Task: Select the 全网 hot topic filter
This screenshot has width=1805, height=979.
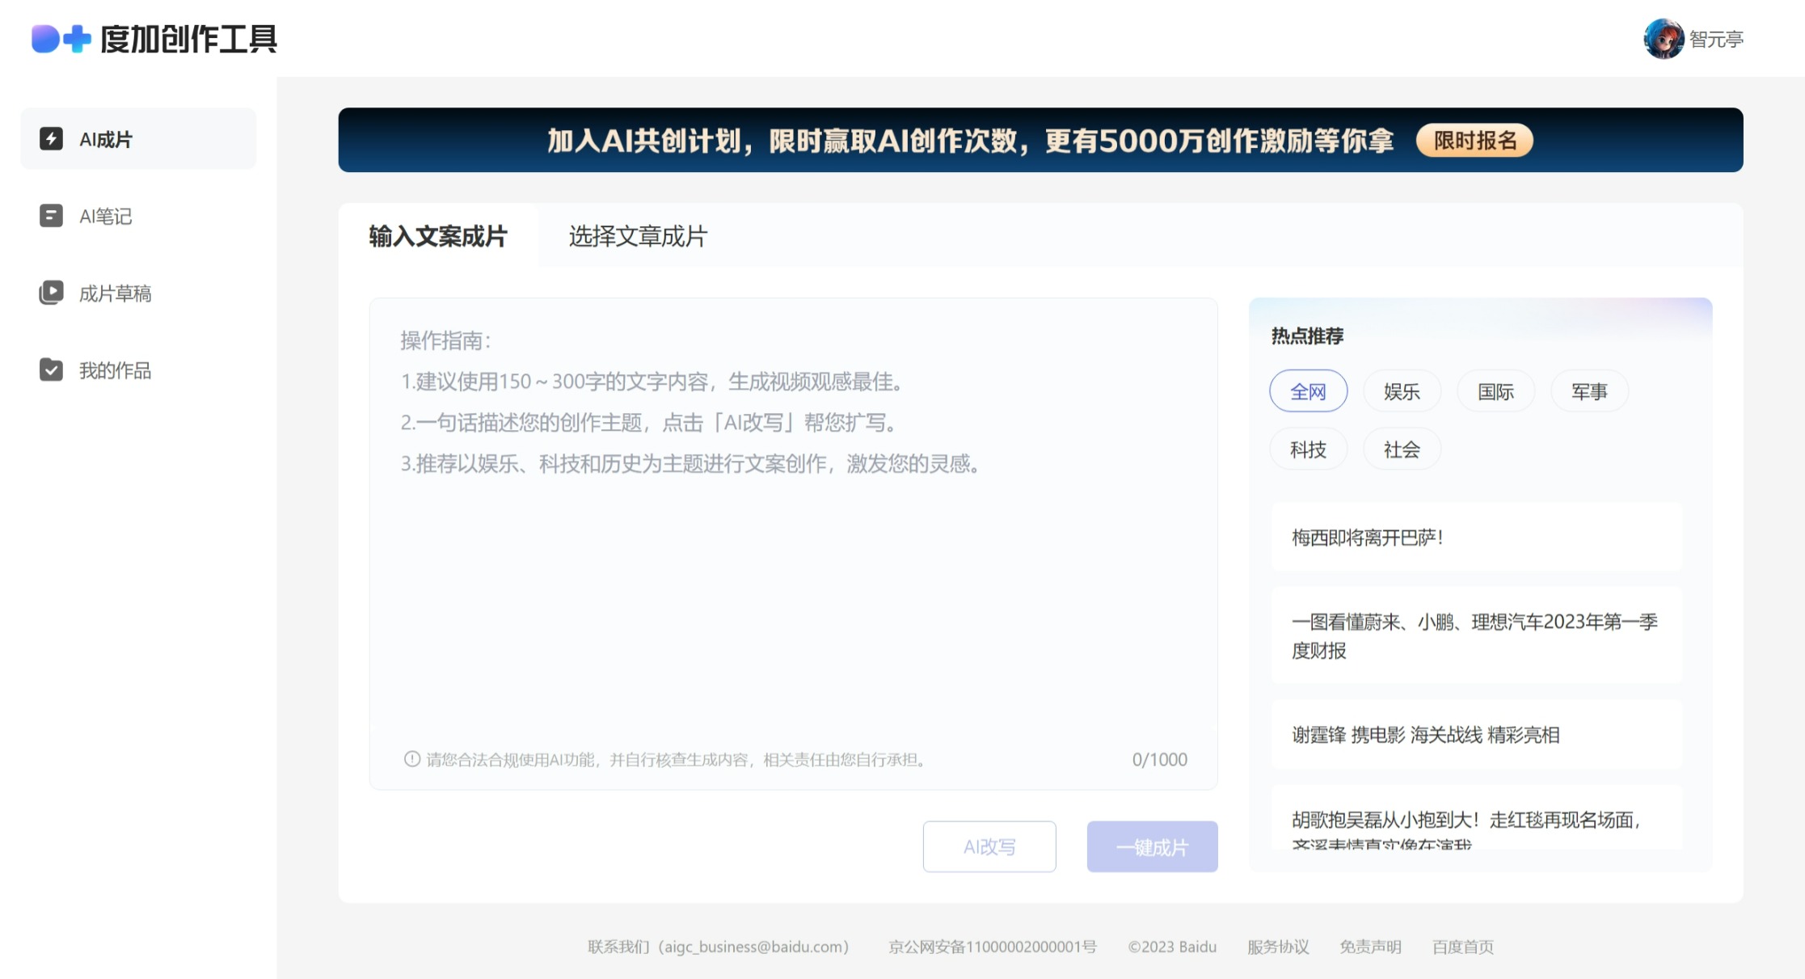Action: click(1308, 392)
